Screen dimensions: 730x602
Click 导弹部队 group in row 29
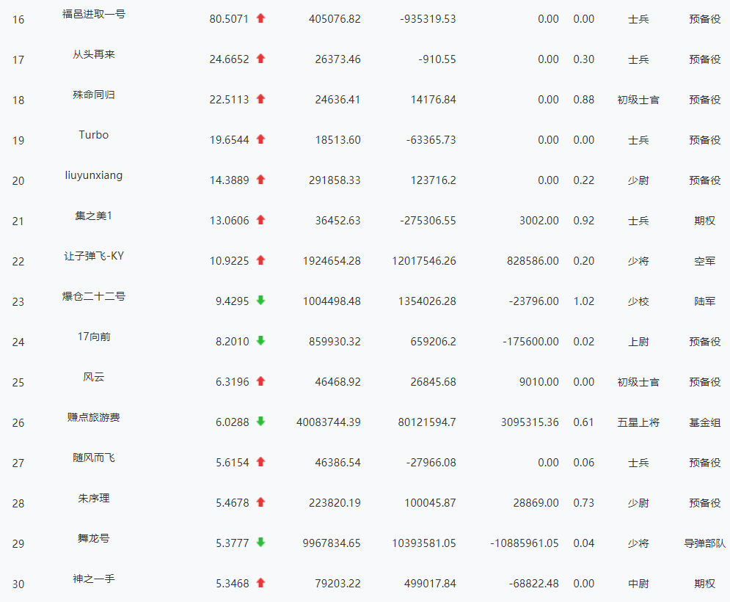705,543
